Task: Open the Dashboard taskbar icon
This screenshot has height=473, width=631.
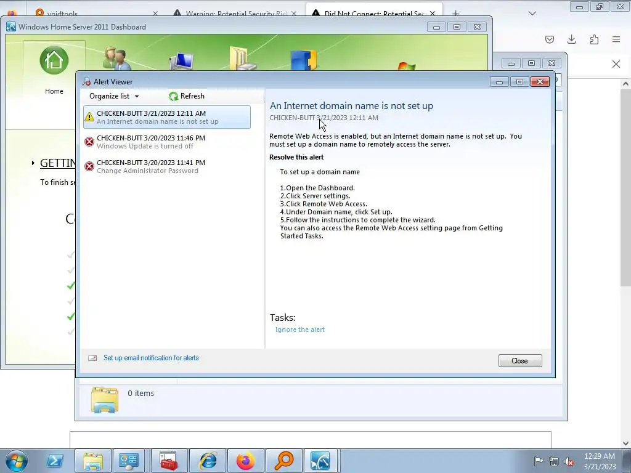Action: 320,461
